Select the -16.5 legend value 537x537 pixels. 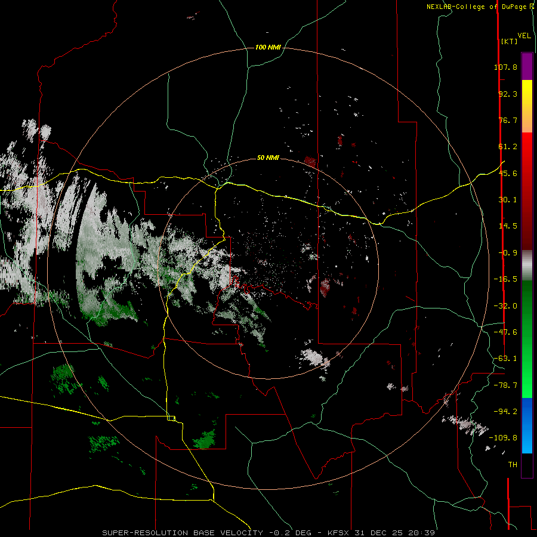505,279
